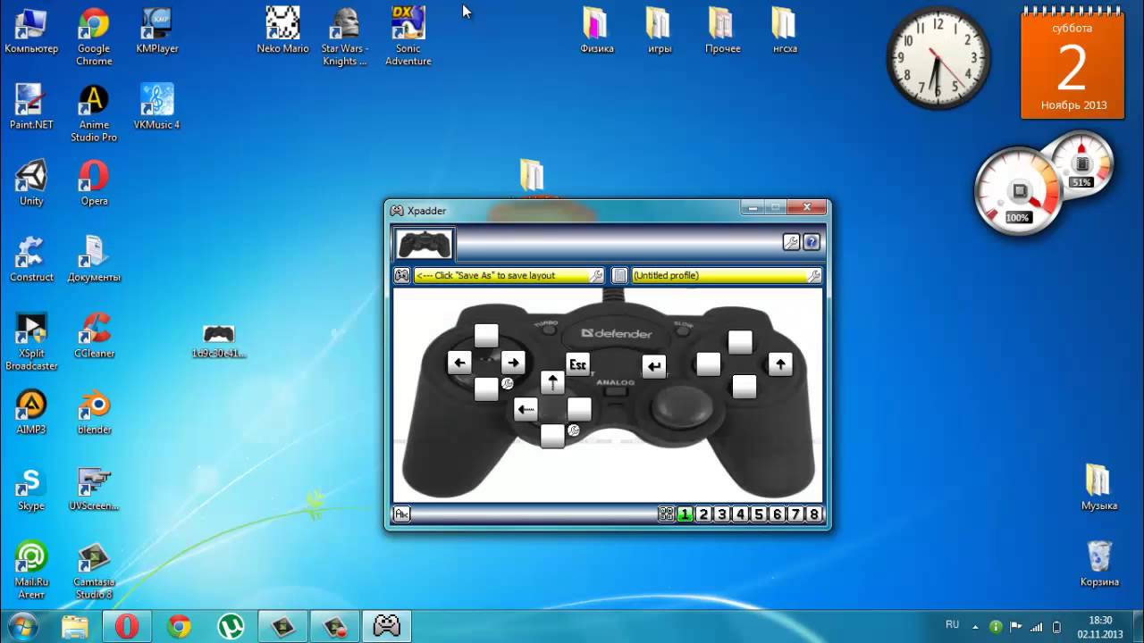Select the Skype desktop shortcut
Screen dimensions: 1144x643
click(x=31, y=488)
